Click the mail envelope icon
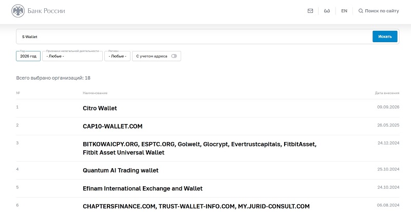Viewport: 411px width, 212px height. pyautogui.click(x=310, y=11)
